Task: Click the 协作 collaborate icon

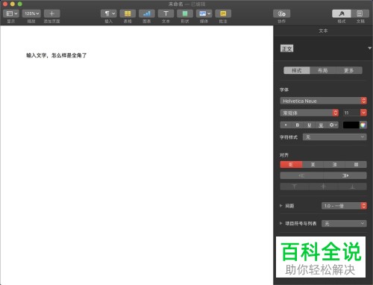Action: coord(281,13)
